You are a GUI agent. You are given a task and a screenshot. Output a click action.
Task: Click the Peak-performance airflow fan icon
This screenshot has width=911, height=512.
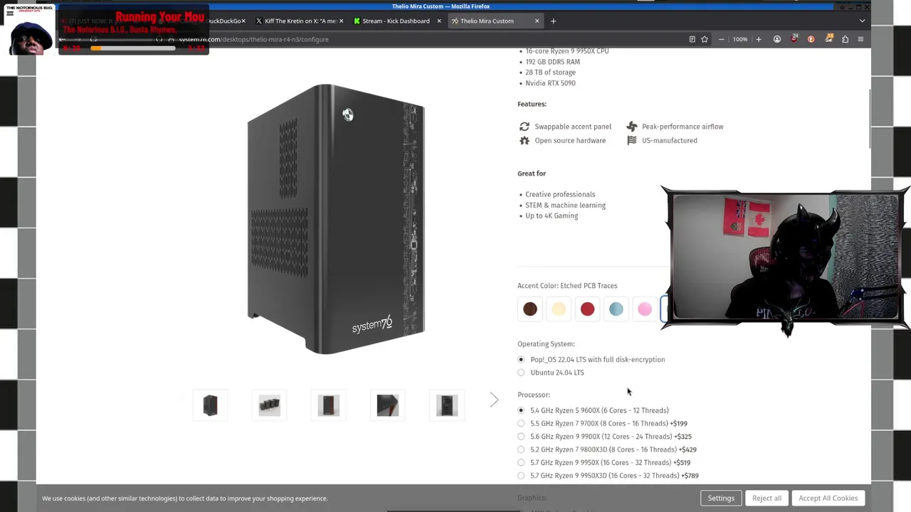coord(632,127)
